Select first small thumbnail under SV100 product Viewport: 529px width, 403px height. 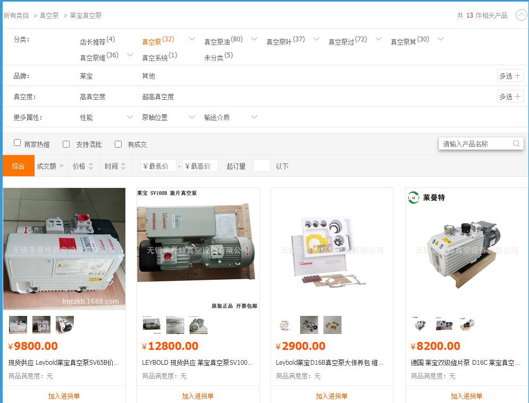[151, 325]
